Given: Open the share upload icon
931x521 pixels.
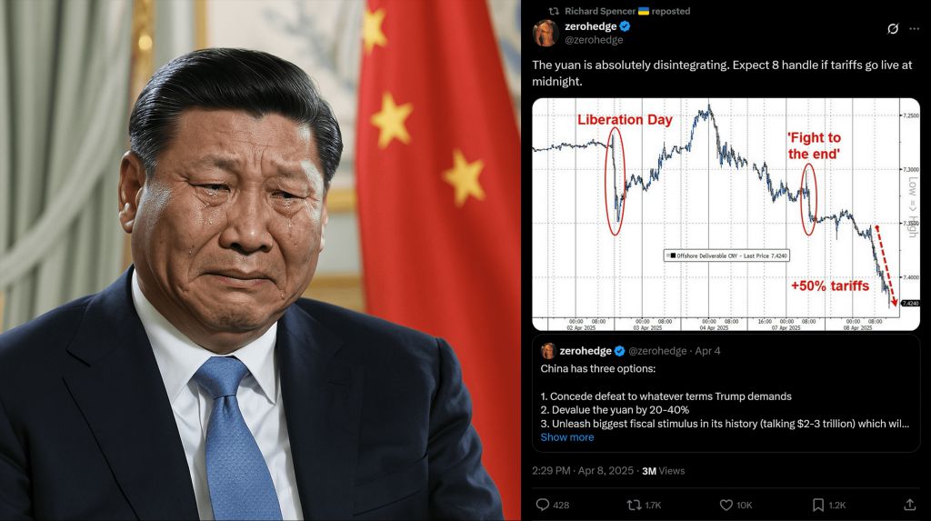Looking at the screenshot, I should pyautogui.click(x=909, y=505).
